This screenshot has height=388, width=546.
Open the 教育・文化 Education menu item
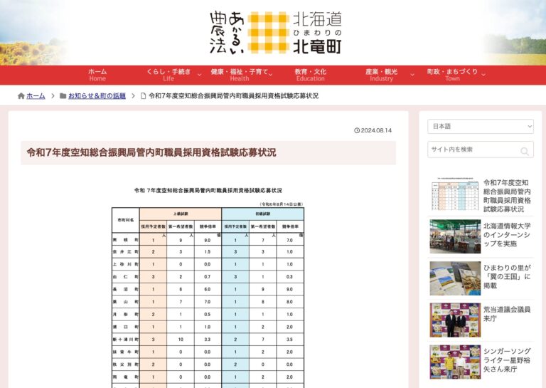(x=311, y=75)
